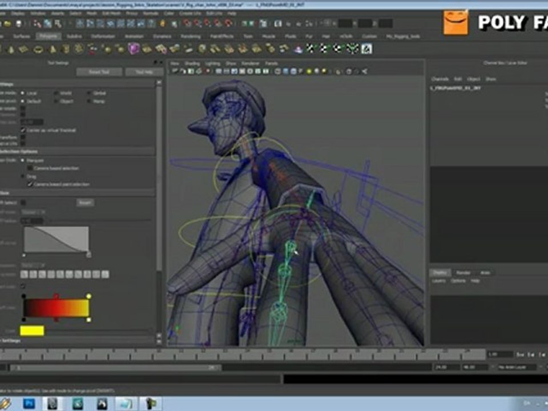548x411 pixels.
Task: Open the Shading menu in the viewport
Action: (192, 63)
